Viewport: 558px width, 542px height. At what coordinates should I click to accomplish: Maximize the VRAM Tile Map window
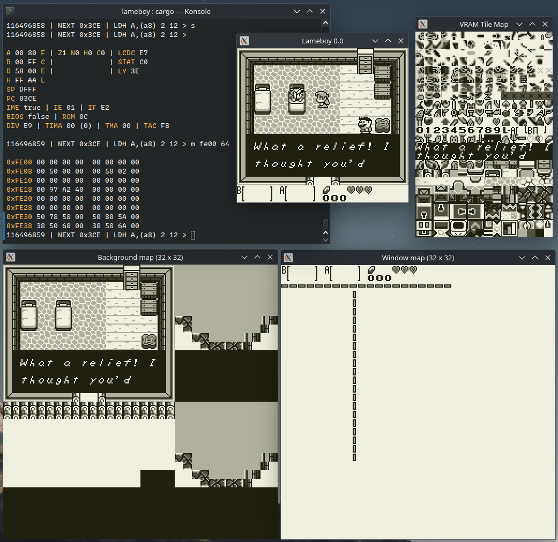[x=532, y=24]
